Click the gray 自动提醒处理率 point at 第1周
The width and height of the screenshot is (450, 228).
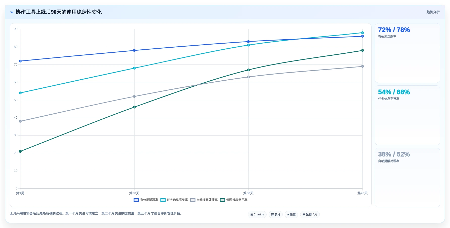(x=20, y=121)
